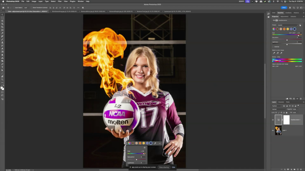The width and height of the screenshot is (305, 171).
Task: Select the Eraser tool
Action: click(x=2, y=49)
